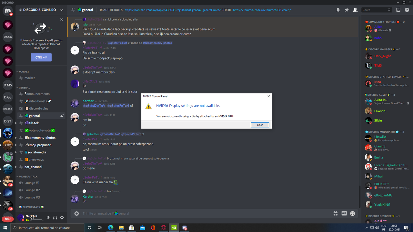Open Windows Start menu
Image resolution: width=413 pixels, height=232 pixels.
coord(5,228)
